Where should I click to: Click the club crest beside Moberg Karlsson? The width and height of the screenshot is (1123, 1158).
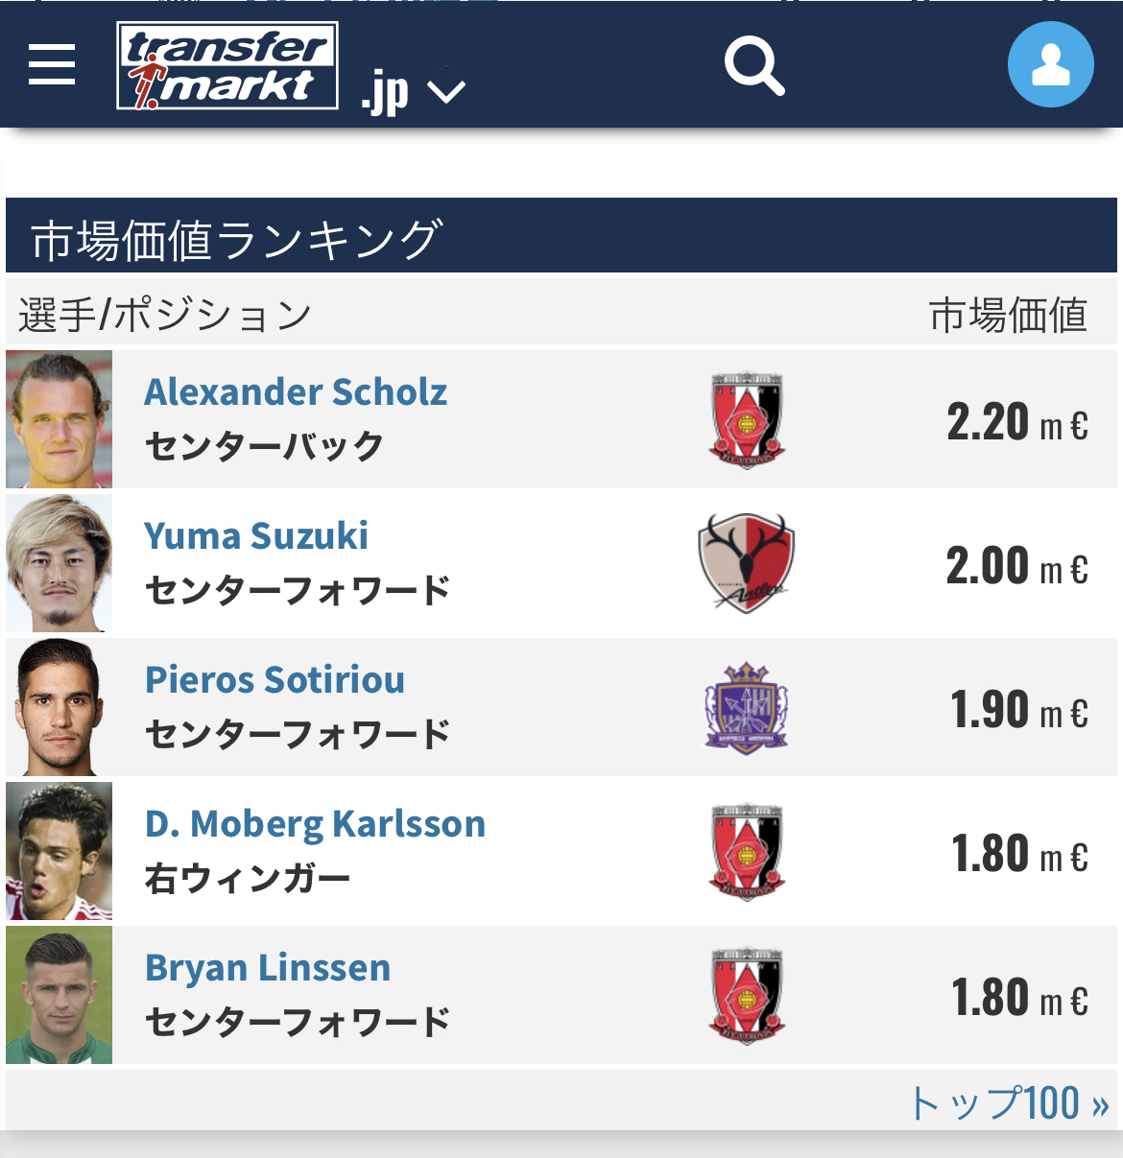pos(747,851)
